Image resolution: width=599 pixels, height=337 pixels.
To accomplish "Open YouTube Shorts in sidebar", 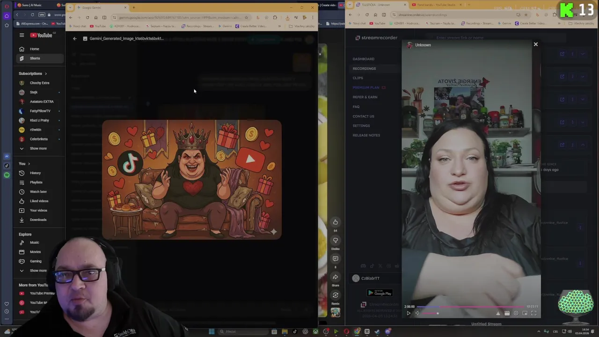I will pyautogui.click(x=40, y=58).
